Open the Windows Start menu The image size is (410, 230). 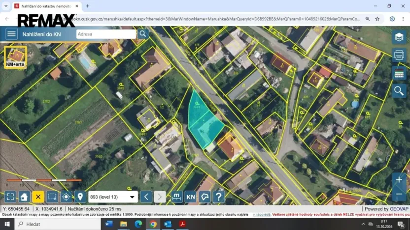7,224
